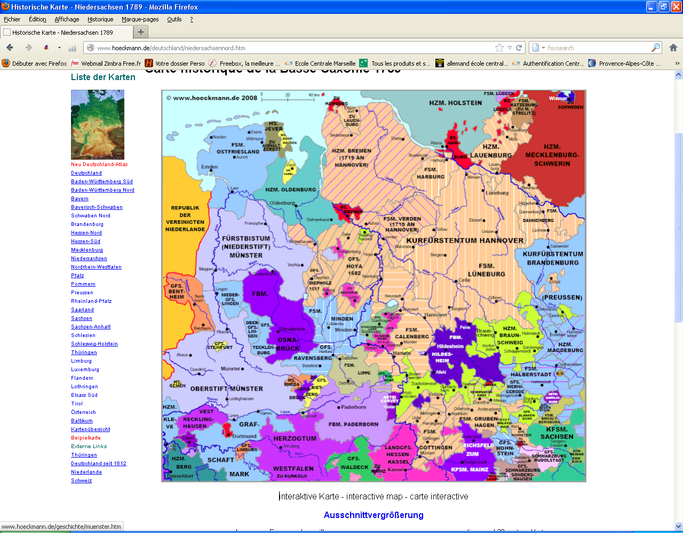
Task: Open the Kartenübersicht link
Action: (91, 429)
